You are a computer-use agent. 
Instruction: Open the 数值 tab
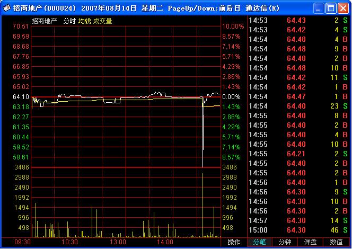[336, 242]
